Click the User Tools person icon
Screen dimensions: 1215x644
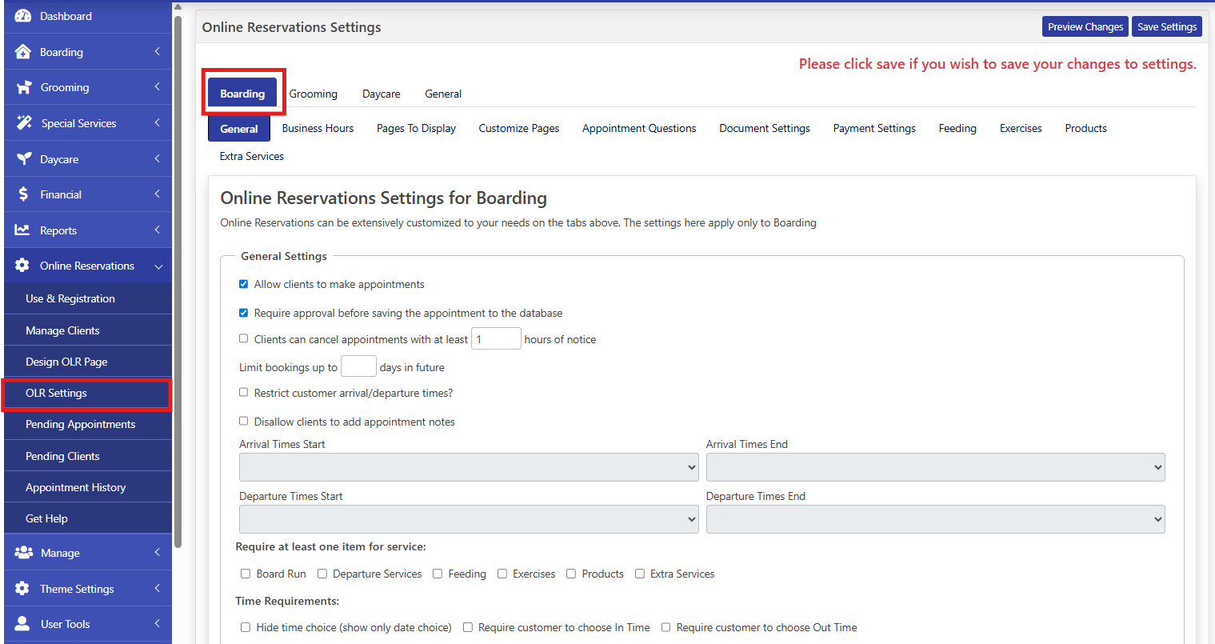click(x=23, y=624)
